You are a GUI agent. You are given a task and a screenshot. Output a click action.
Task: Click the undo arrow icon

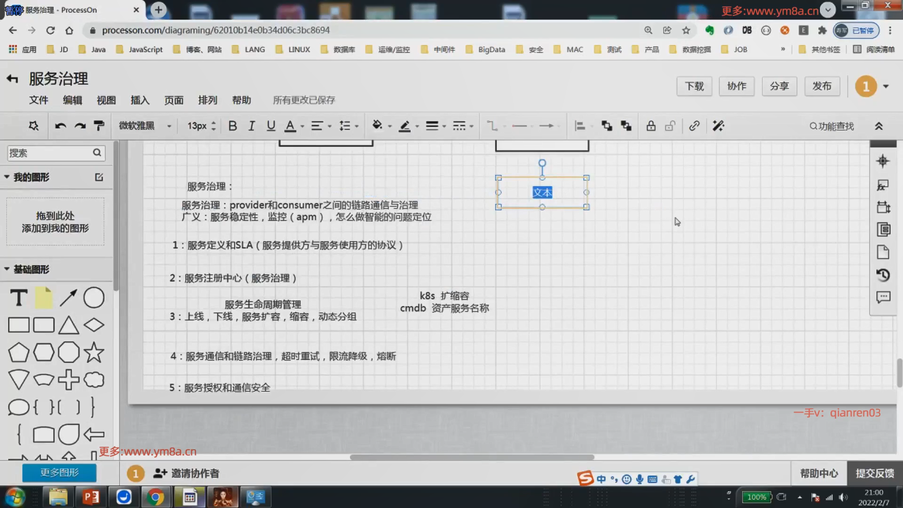pos(60,126)
